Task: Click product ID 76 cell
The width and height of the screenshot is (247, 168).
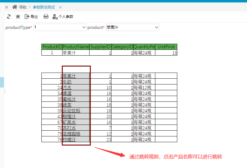Action: [x=52, y=139]
